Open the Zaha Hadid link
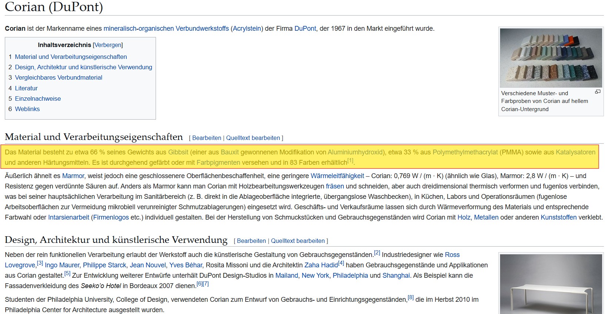Viewport: 605px width, 314px height. click(x=321, y=265)
